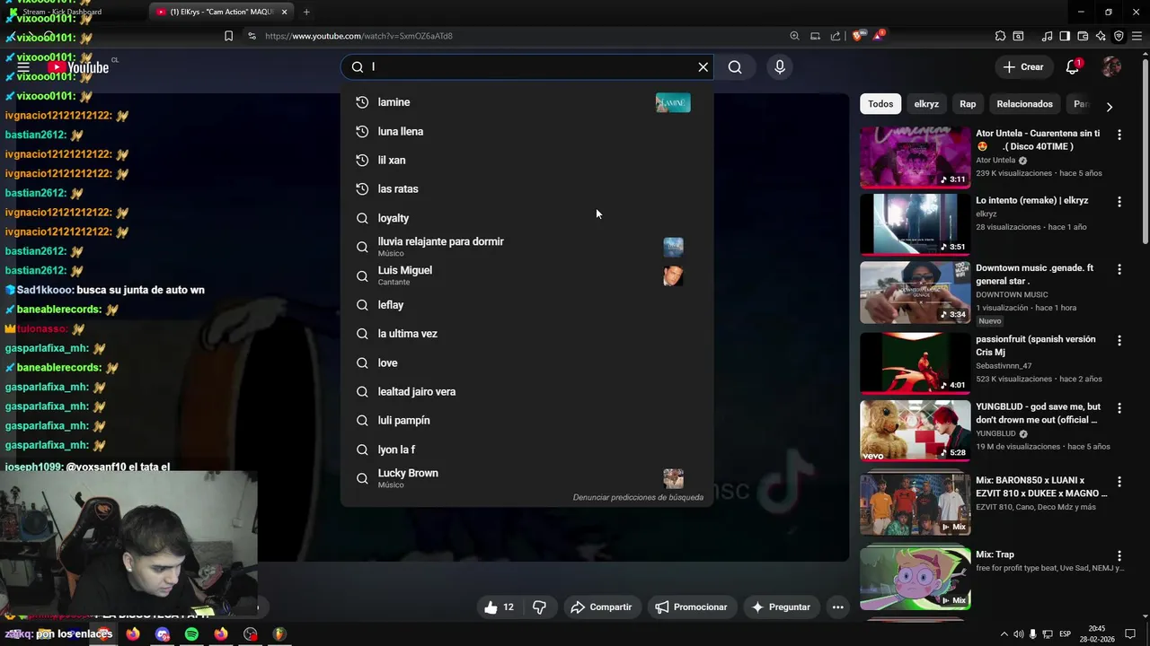The height and width of the screenshot is (646, 1150).
Task: Open more actions ellipsis below video
Action: pyautogui.click(x=837, y=607)
